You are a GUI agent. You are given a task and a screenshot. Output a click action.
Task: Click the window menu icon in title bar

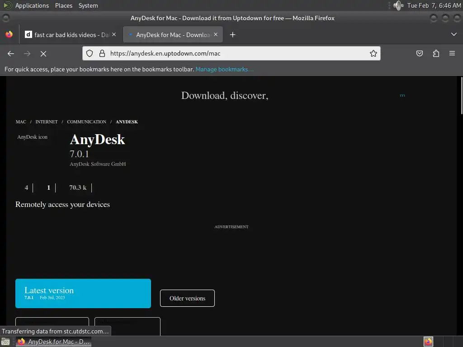point(5,18)
